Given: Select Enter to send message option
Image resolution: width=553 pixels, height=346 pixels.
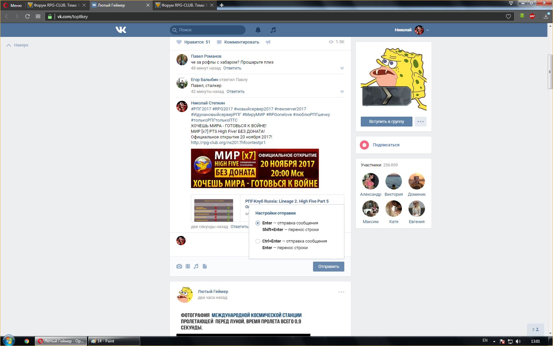Looking at the screenshot, I should [x=258, y=223].
